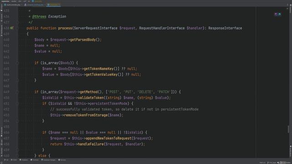Click the 'POST' string literal
This screenshot has height=164, width=292.
point(114,92)
